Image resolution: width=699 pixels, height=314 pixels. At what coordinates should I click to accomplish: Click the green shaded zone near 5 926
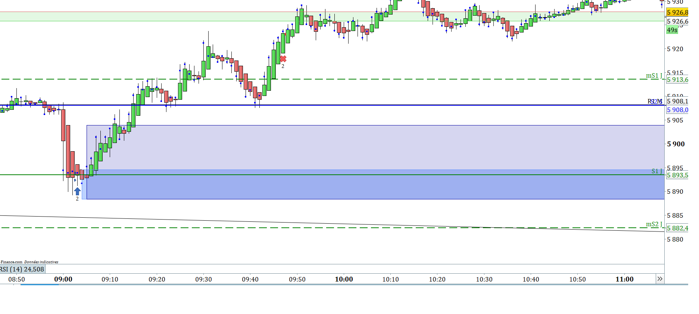coord(332,16)
